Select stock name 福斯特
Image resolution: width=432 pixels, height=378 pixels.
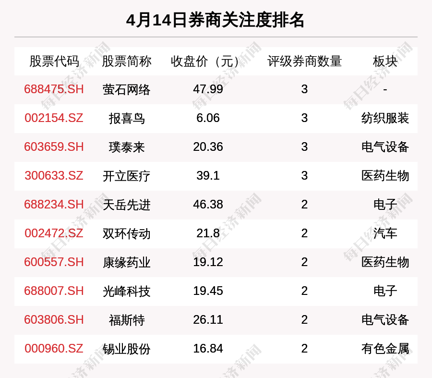pos(126,320)
